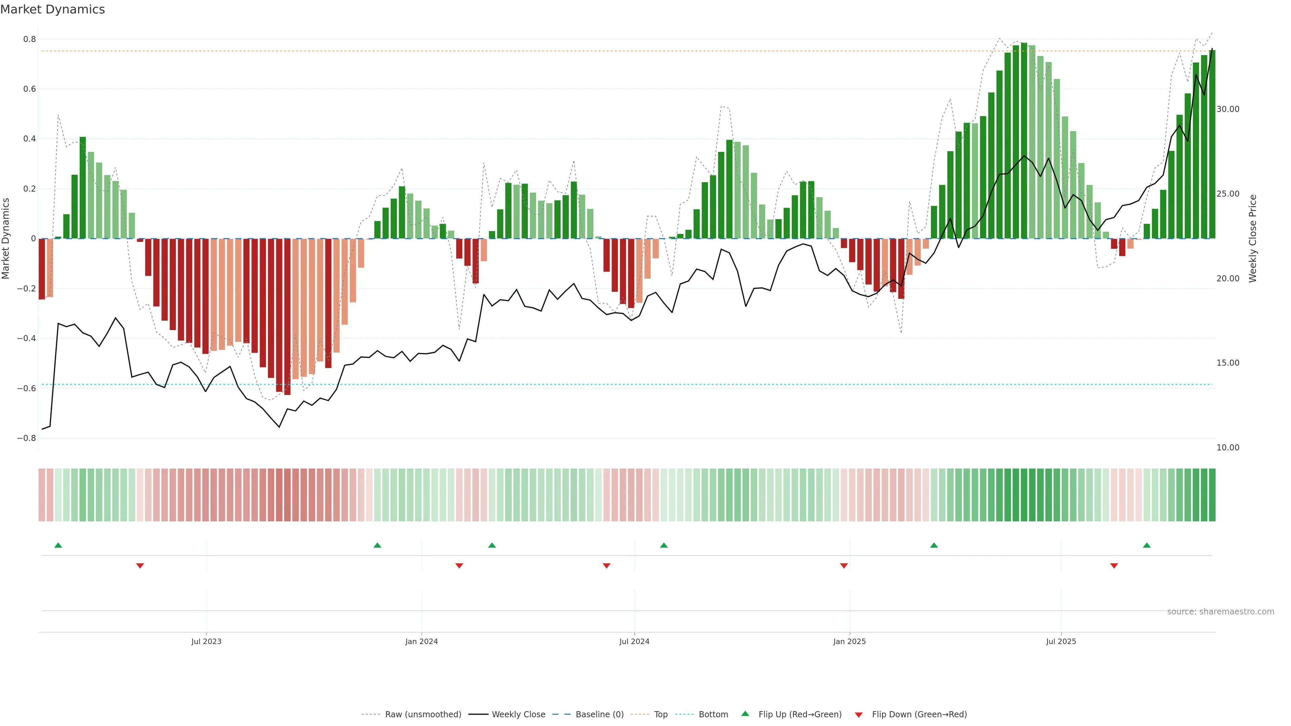This screenshot has width=1291, height=726.
Task: Toggle the Top legend entry
Action: pyautogui.click(x=661, y=715)
